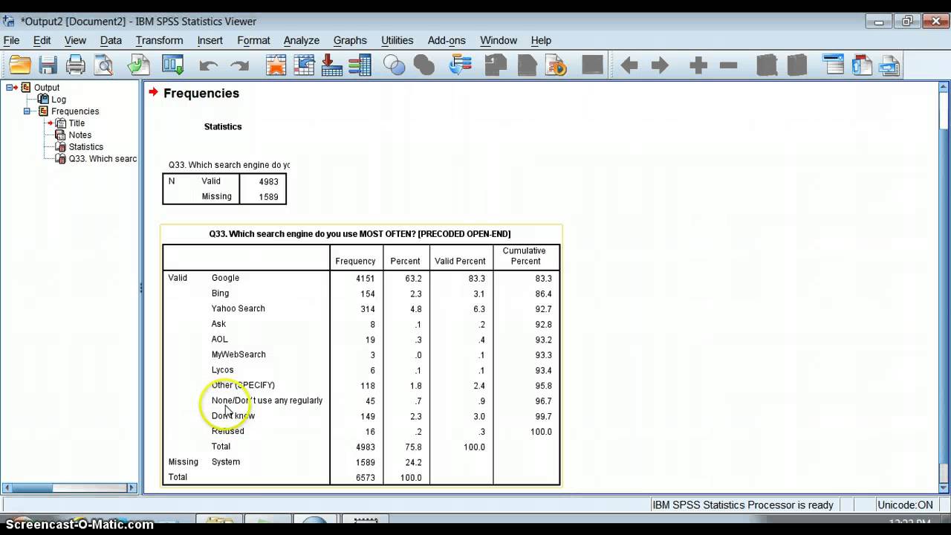The height and width of the screenshot is (535, 951).
Task: Open the File menu
Action: coord(11,40)
